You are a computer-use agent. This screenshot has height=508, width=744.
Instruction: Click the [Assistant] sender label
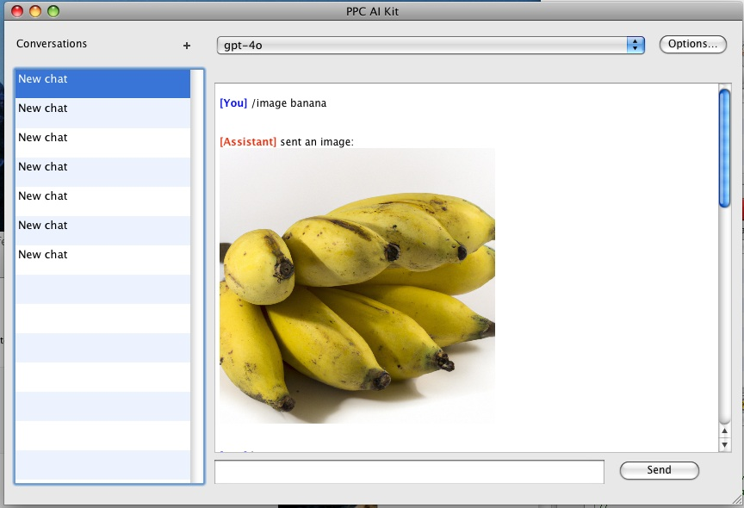point(248,142)
